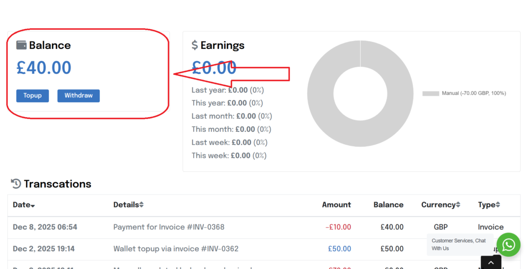The width and height of the screenshot is (526, 269).
Task: Sort transactions by Date column
Action: coord(24,205)
